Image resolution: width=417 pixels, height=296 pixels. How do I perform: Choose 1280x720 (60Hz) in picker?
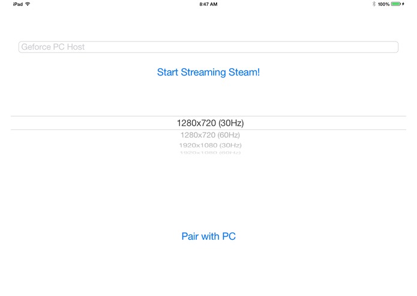point(210,135)
